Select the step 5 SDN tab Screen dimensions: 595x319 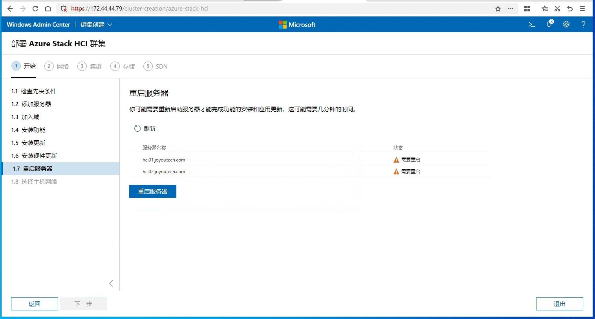tap(156, 66)
